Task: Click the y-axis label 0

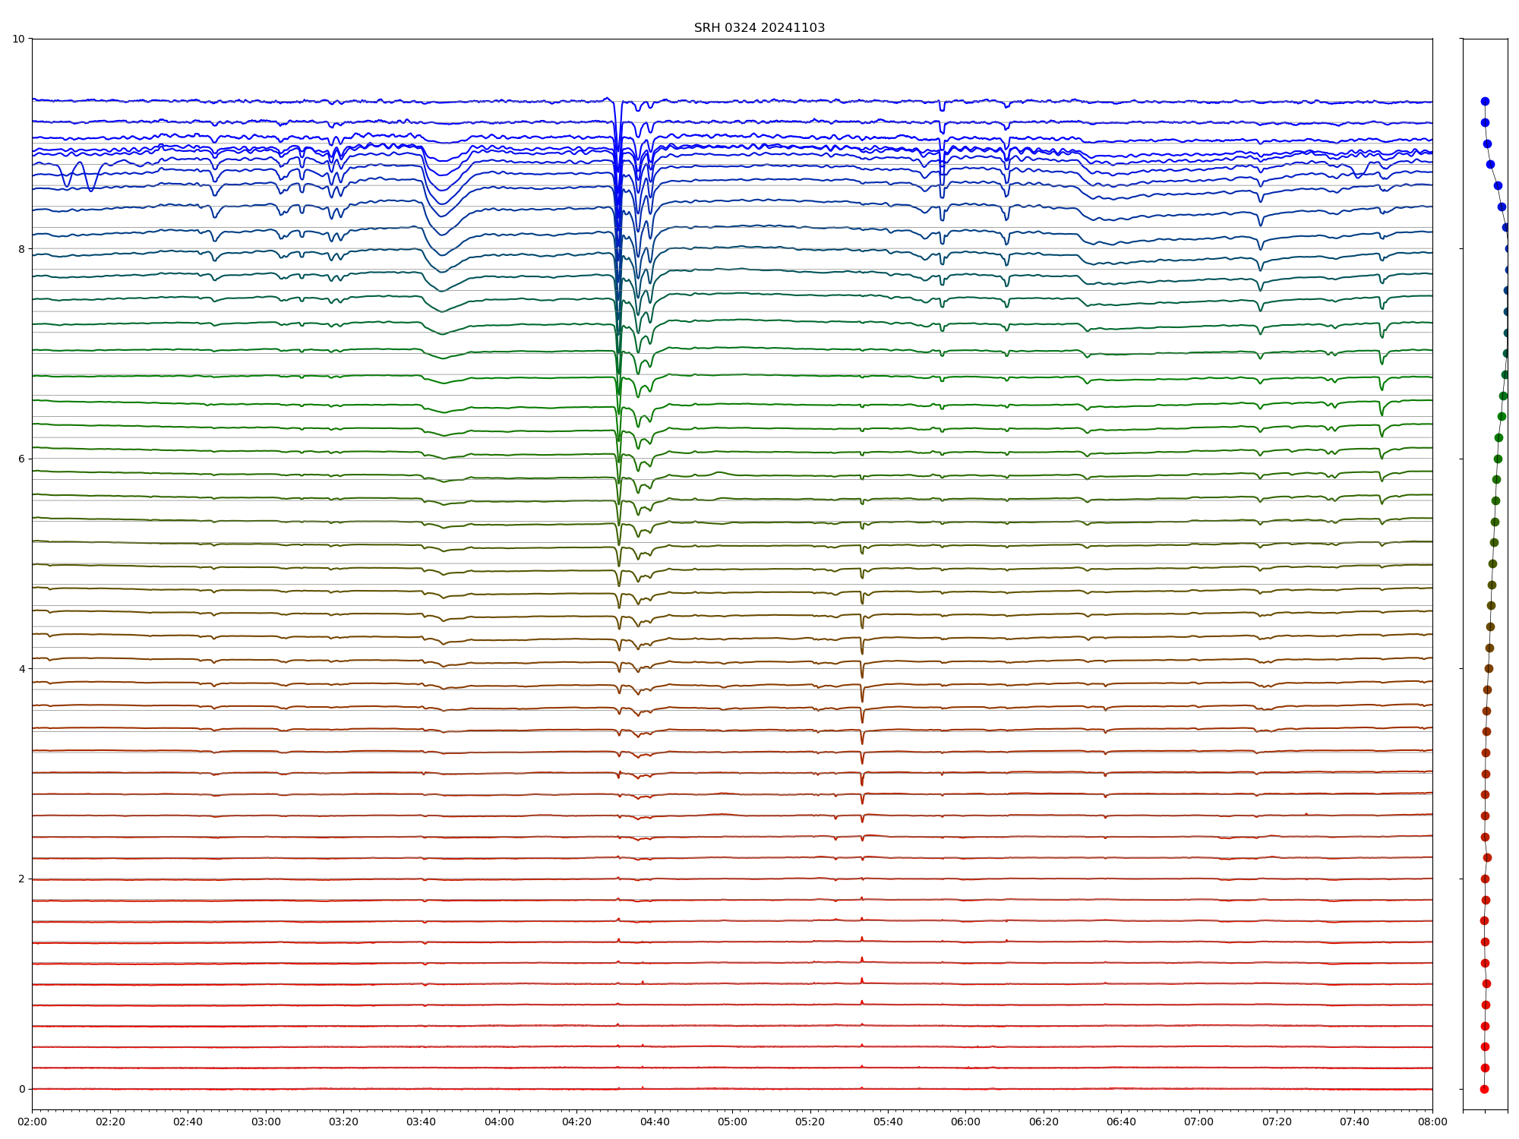Action: [21, 1089]
